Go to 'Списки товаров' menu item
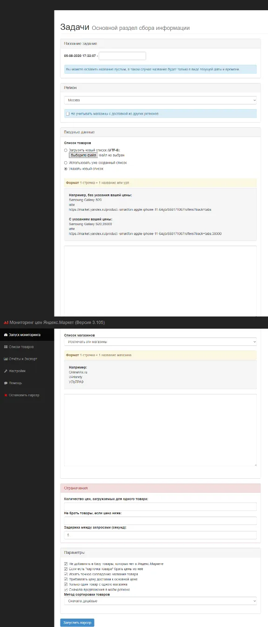 pyautogui.click(x=21, y=347)
